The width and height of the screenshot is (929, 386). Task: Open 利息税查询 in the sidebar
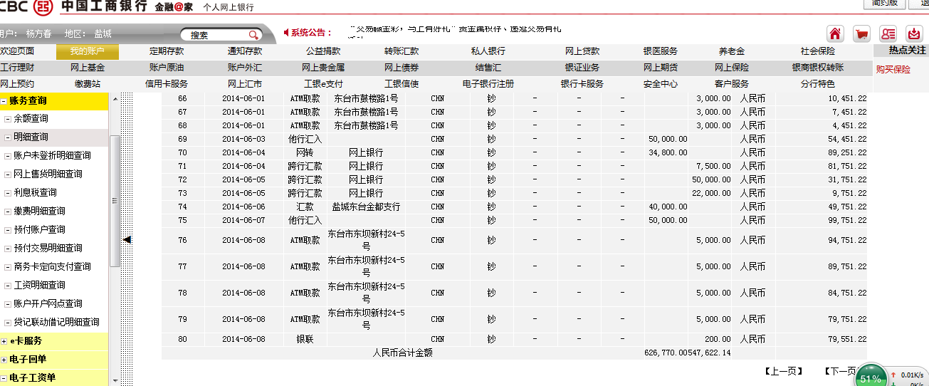(35, 193)
